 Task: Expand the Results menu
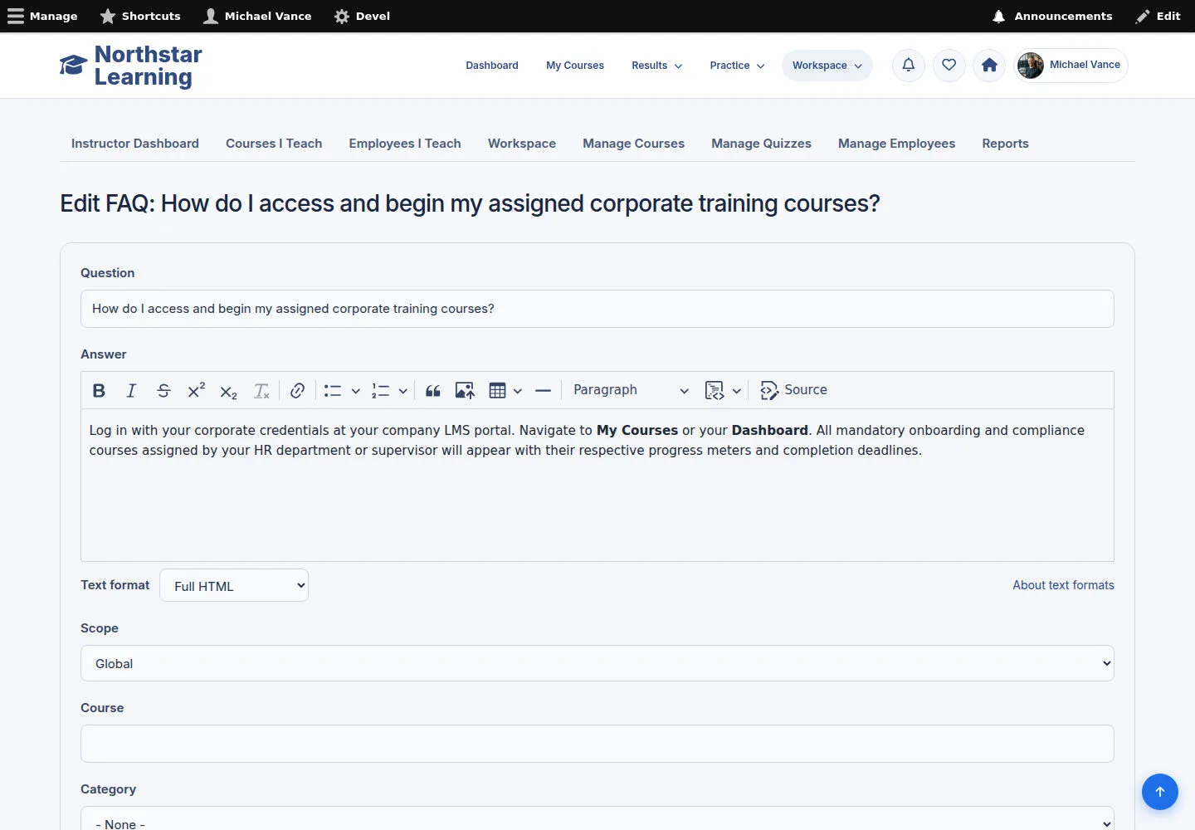click(656, 66)
